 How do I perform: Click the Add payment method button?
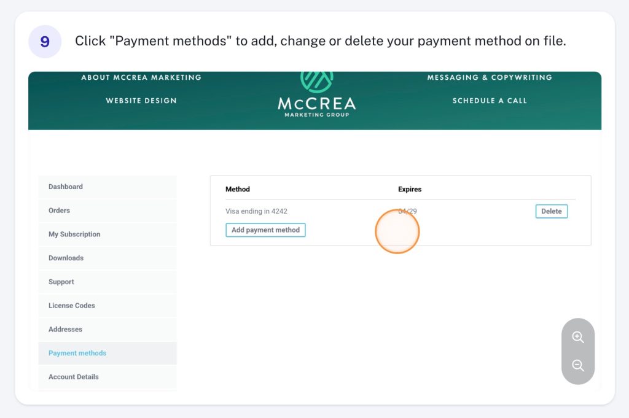click(x=265, y=230)
